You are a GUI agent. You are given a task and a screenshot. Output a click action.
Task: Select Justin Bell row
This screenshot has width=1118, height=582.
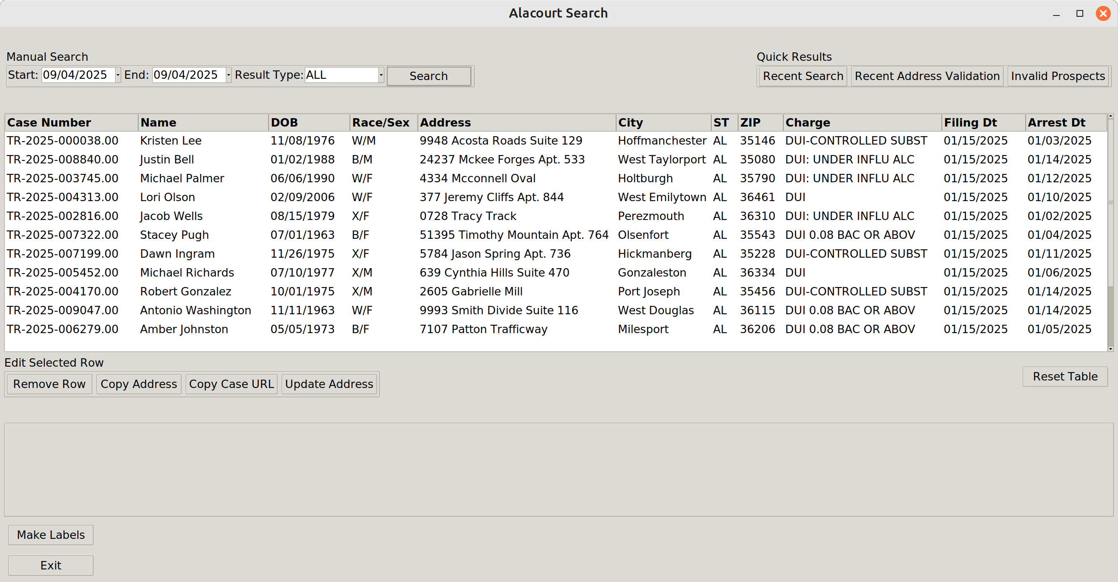click(555, 160)
